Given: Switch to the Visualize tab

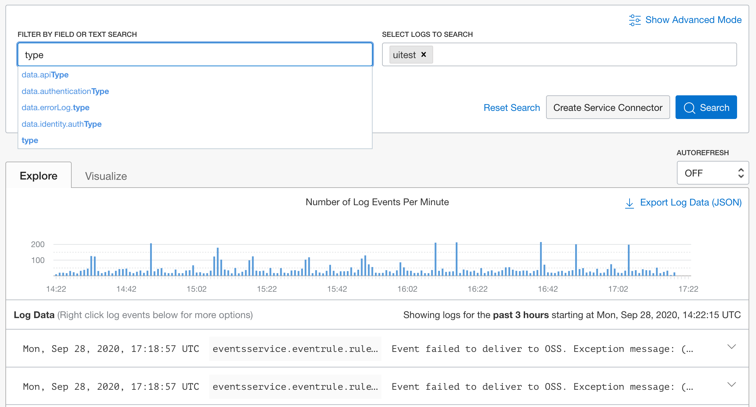Looking at the screenshot, I should (105, 176).
